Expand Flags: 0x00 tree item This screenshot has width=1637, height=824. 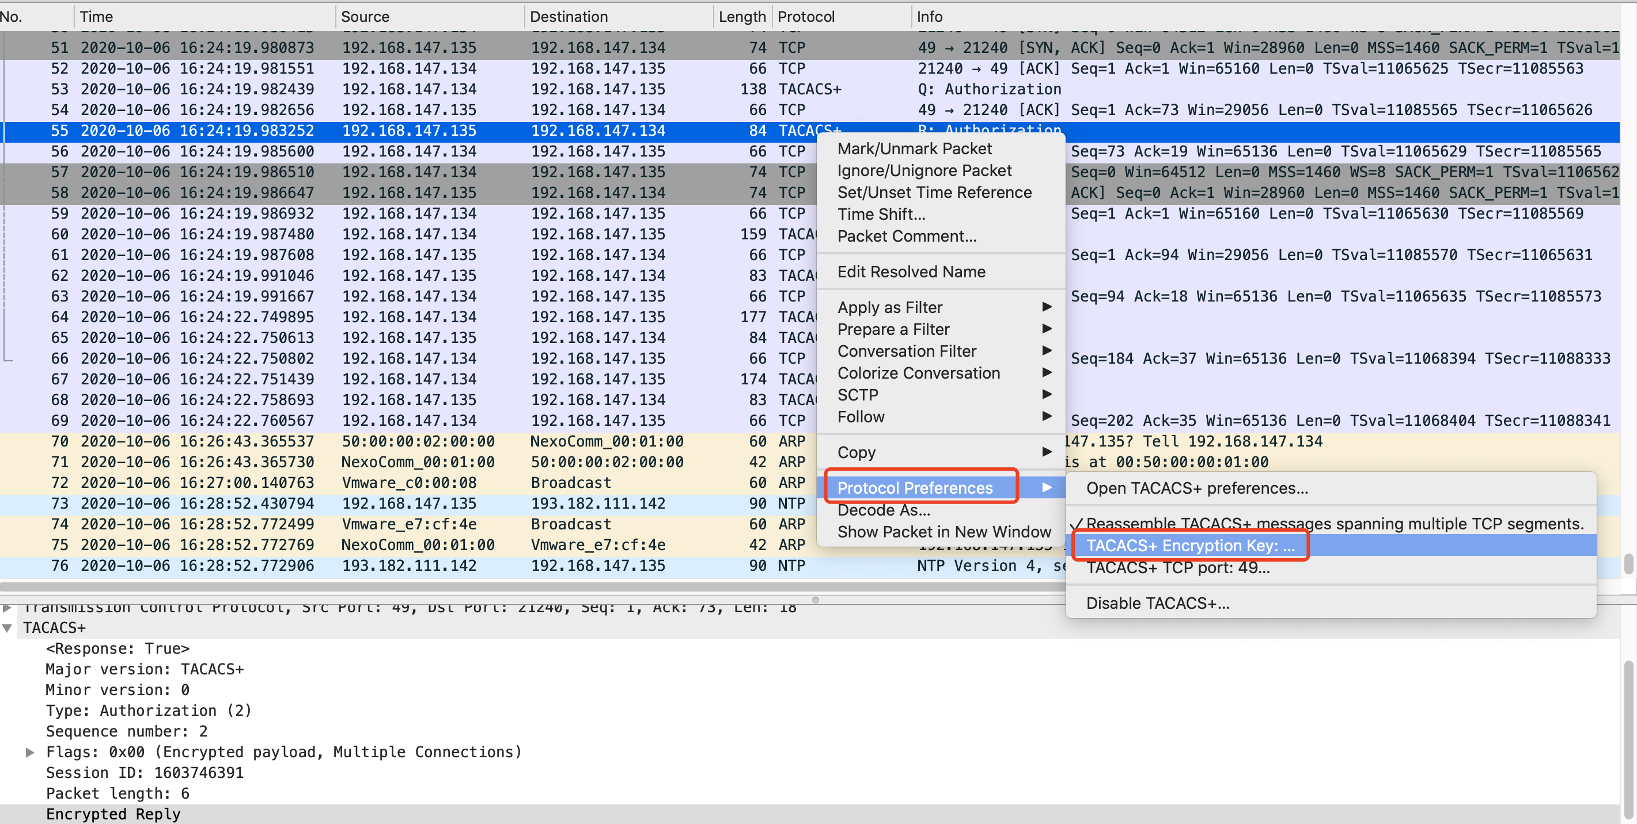point(30,752)
